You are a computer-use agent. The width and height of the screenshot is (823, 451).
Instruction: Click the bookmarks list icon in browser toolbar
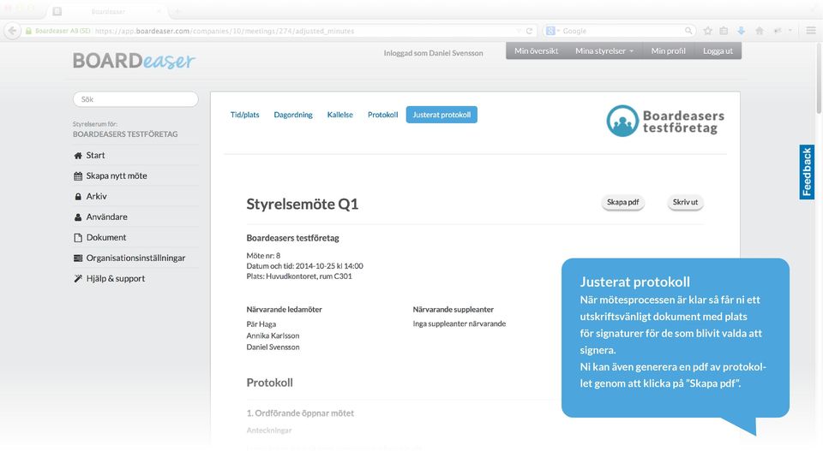pyautogui.click(x=724, y=31)
